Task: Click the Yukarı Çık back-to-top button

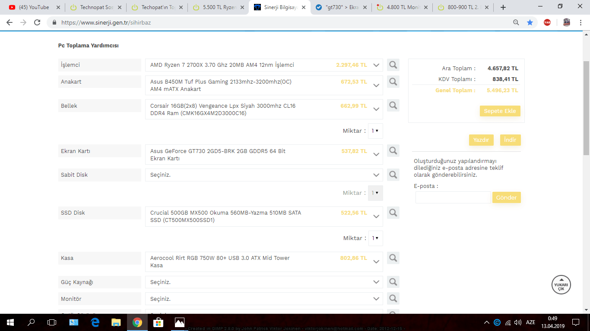Action: (x=561, y=285)
